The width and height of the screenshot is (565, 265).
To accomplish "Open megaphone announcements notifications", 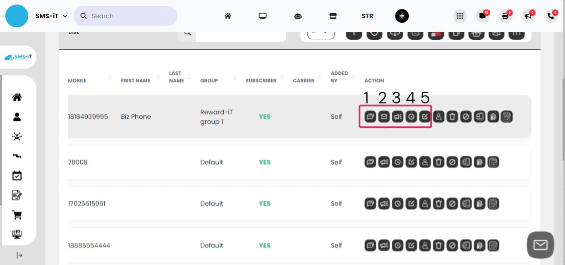I will click(x=528, y=16).
